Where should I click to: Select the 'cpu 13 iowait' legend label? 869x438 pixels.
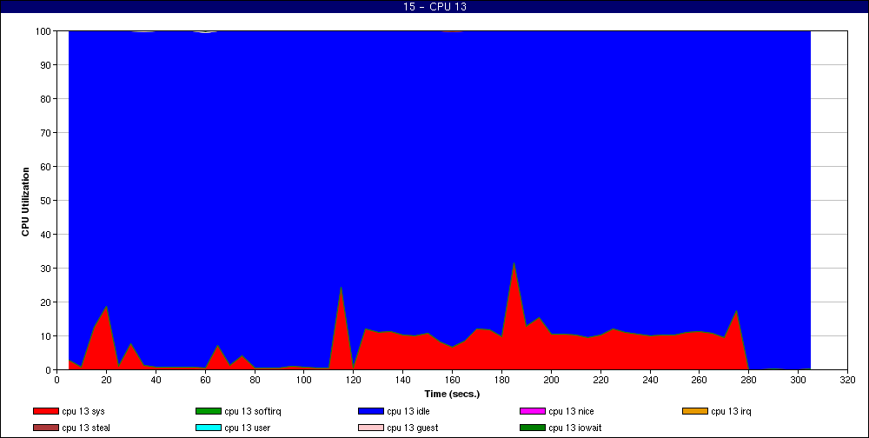coord(574,428)
